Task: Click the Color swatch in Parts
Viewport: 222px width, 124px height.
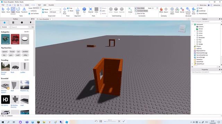Action: (x=96, y=9)
